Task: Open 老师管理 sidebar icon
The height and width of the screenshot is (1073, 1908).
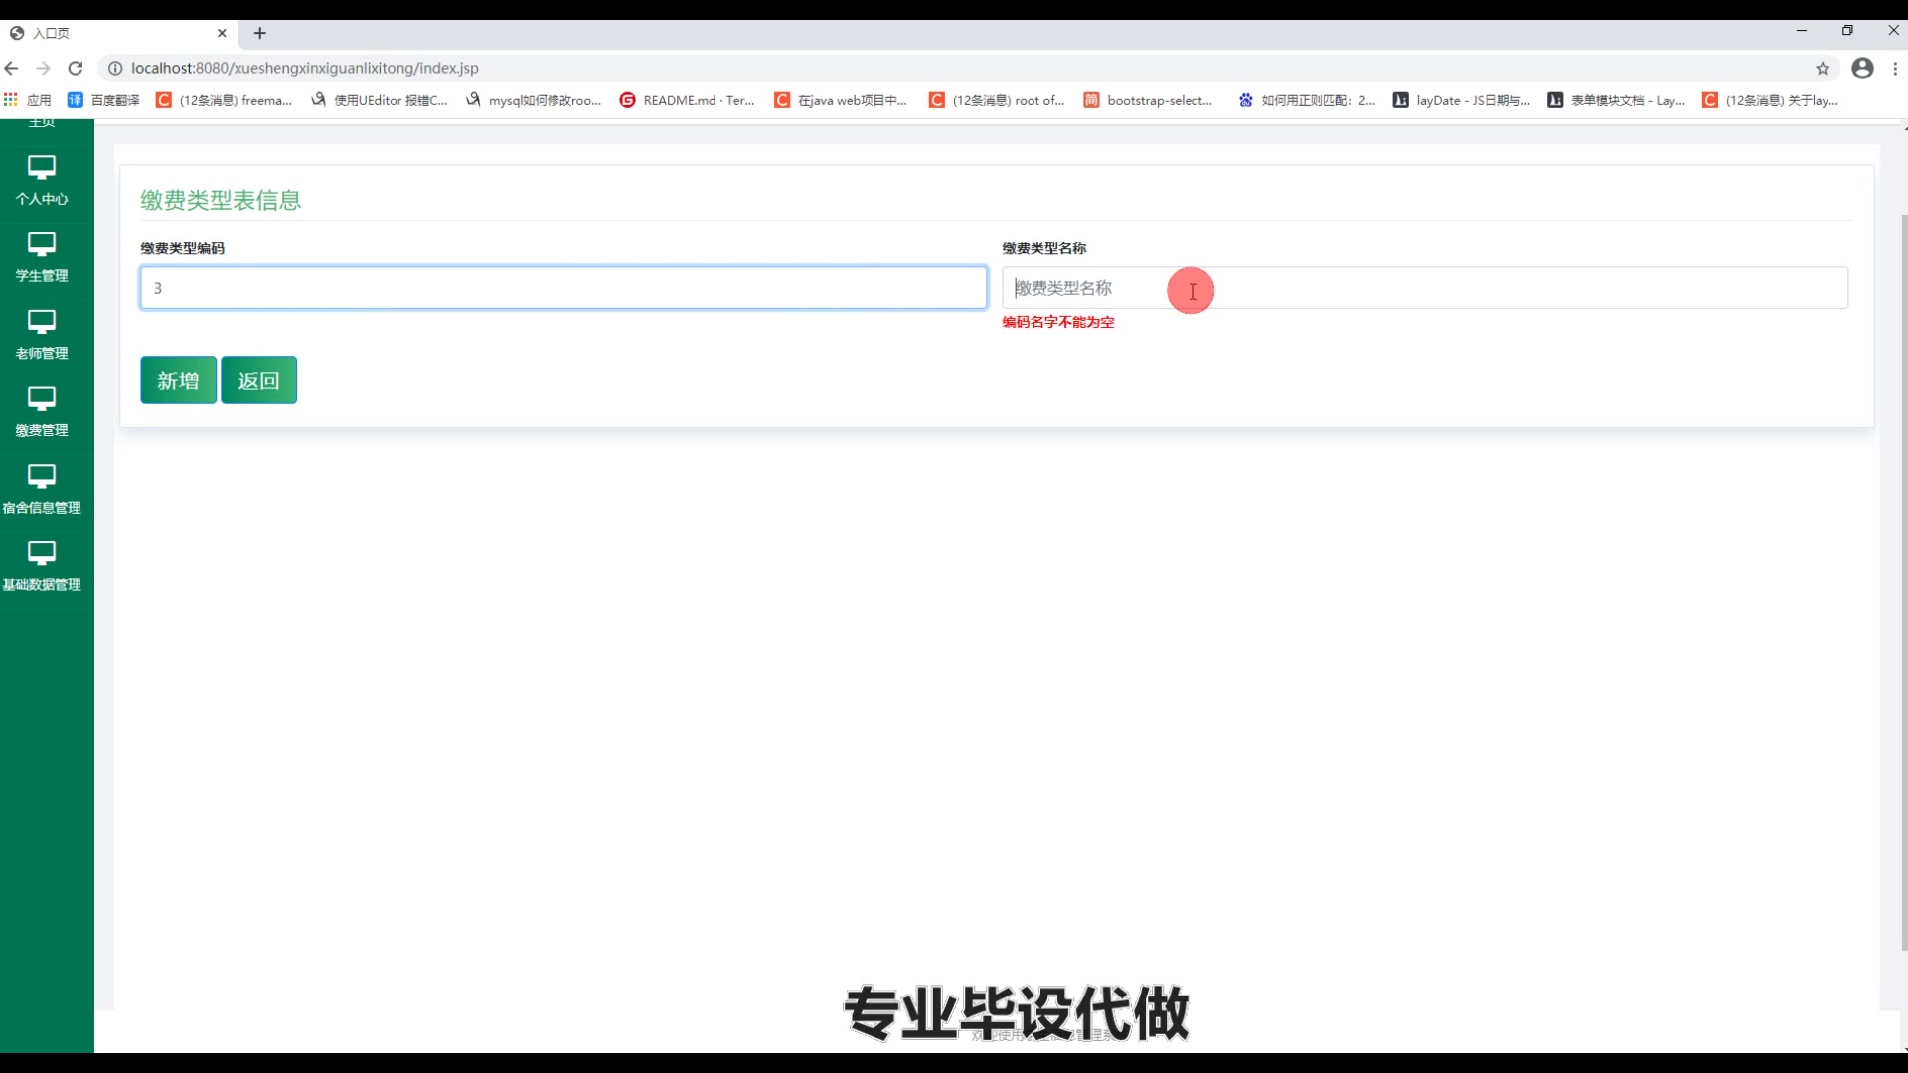Action: 41,322
